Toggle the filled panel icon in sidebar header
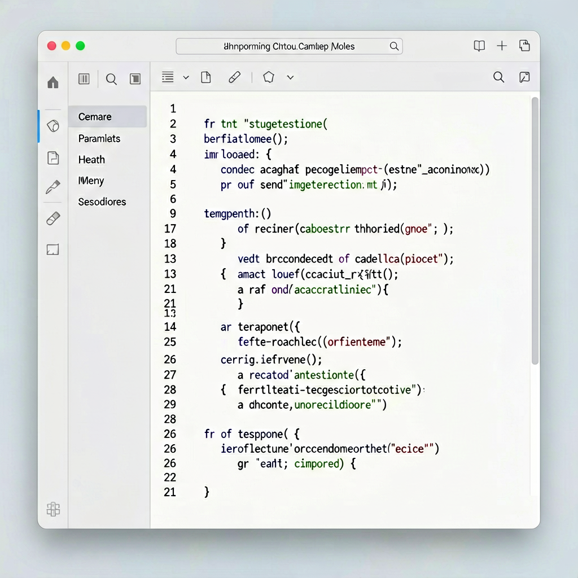 pyautogui.click(x=135, y=79)
